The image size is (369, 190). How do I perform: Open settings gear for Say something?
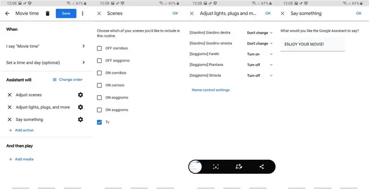(x=80, y=120)
